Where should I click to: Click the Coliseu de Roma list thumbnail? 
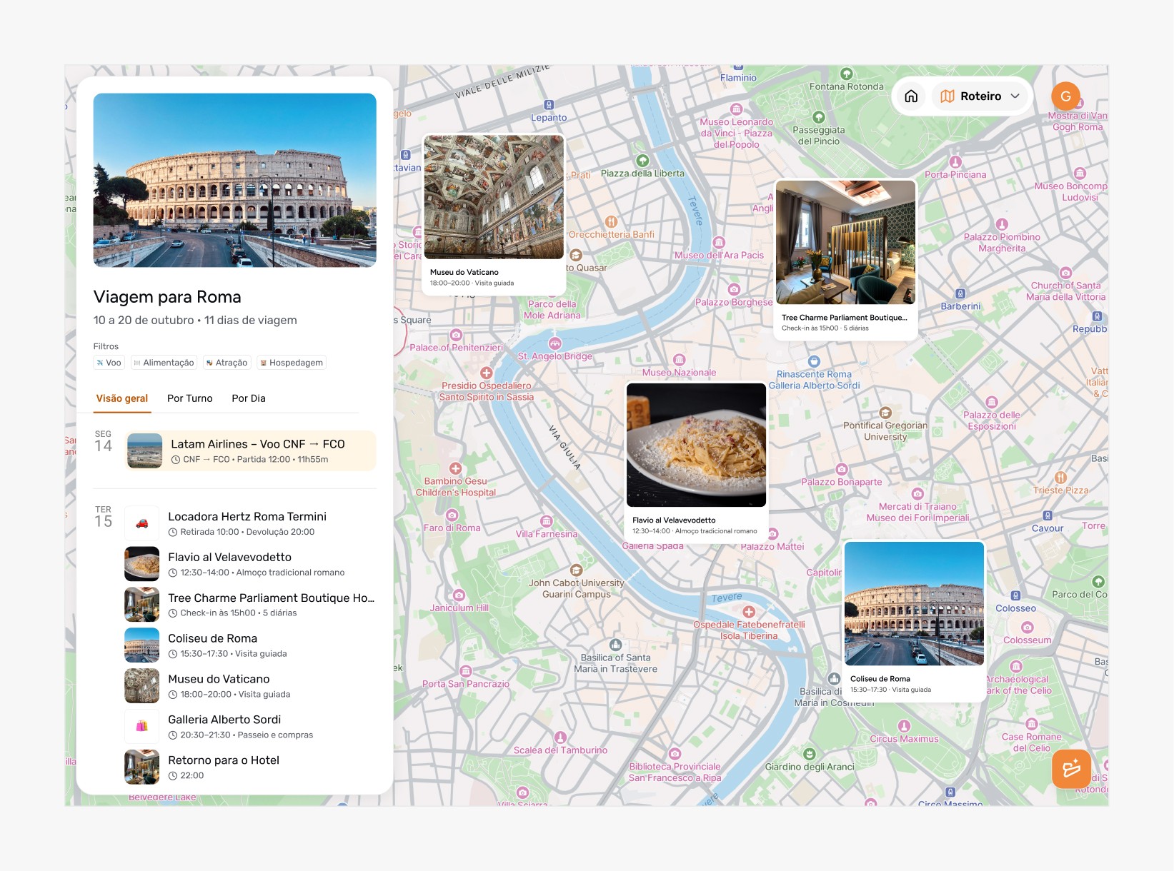pyautogui.click(x=142, y=645)
